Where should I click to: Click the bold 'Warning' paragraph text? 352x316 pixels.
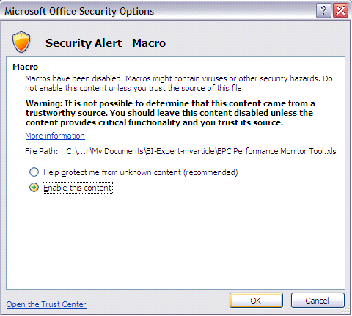click(x=170, y=113)
